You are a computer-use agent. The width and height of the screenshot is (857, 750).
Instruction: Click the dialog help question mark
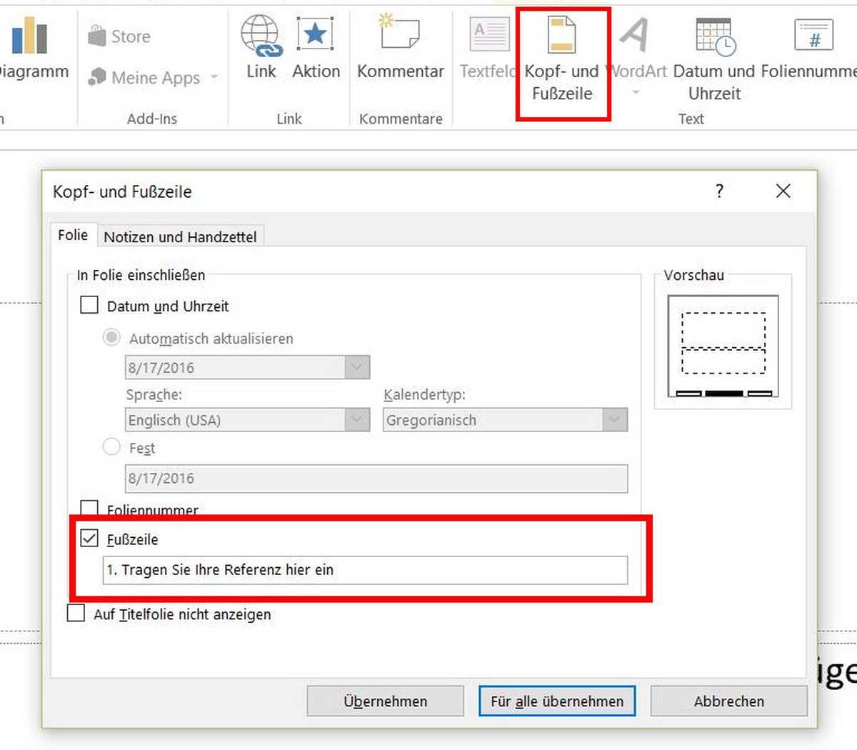click(719, 191)
